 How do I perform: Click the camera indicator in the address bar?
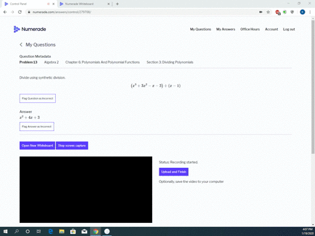[x=261, y=12]
